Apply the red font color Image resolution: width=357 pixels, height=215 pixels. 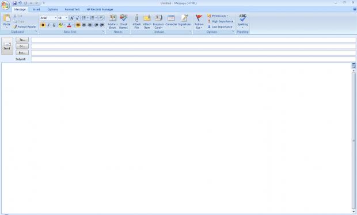click(69, 25)
